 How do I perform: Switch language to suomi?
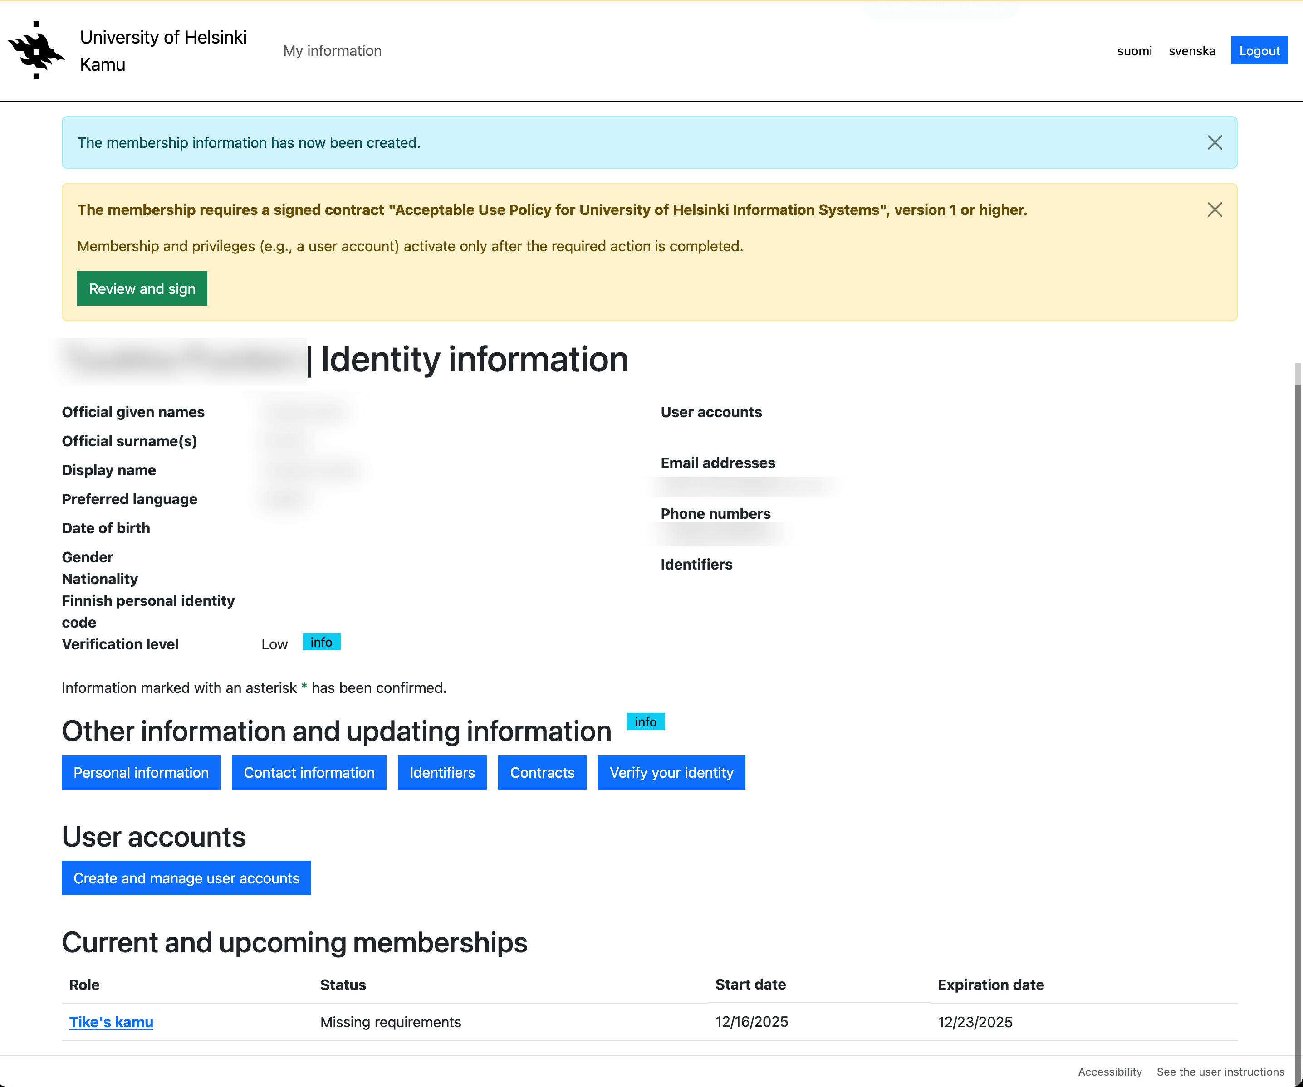click(x=1134, y=51)
